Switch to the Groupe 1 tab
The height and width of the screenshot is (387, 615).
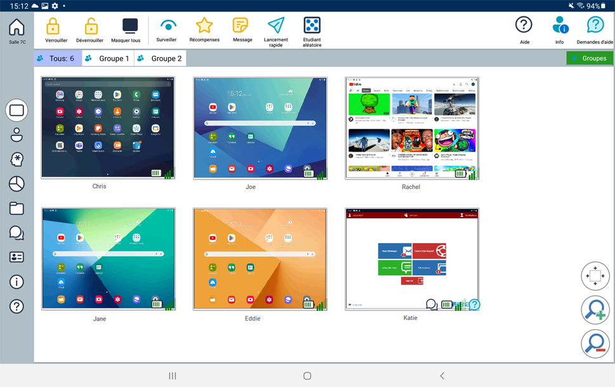(x=109, y=58)
